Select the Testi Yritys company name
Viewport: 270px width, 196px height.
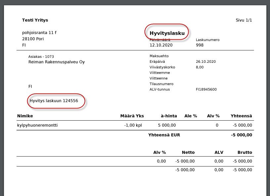(x=35, y=20)
